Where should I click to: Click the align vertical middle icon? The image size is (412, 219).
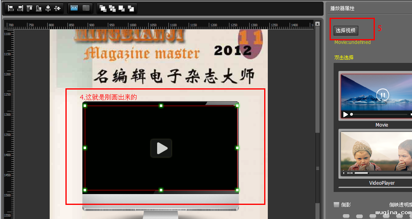pyautogui.click(x=57, y=8)
